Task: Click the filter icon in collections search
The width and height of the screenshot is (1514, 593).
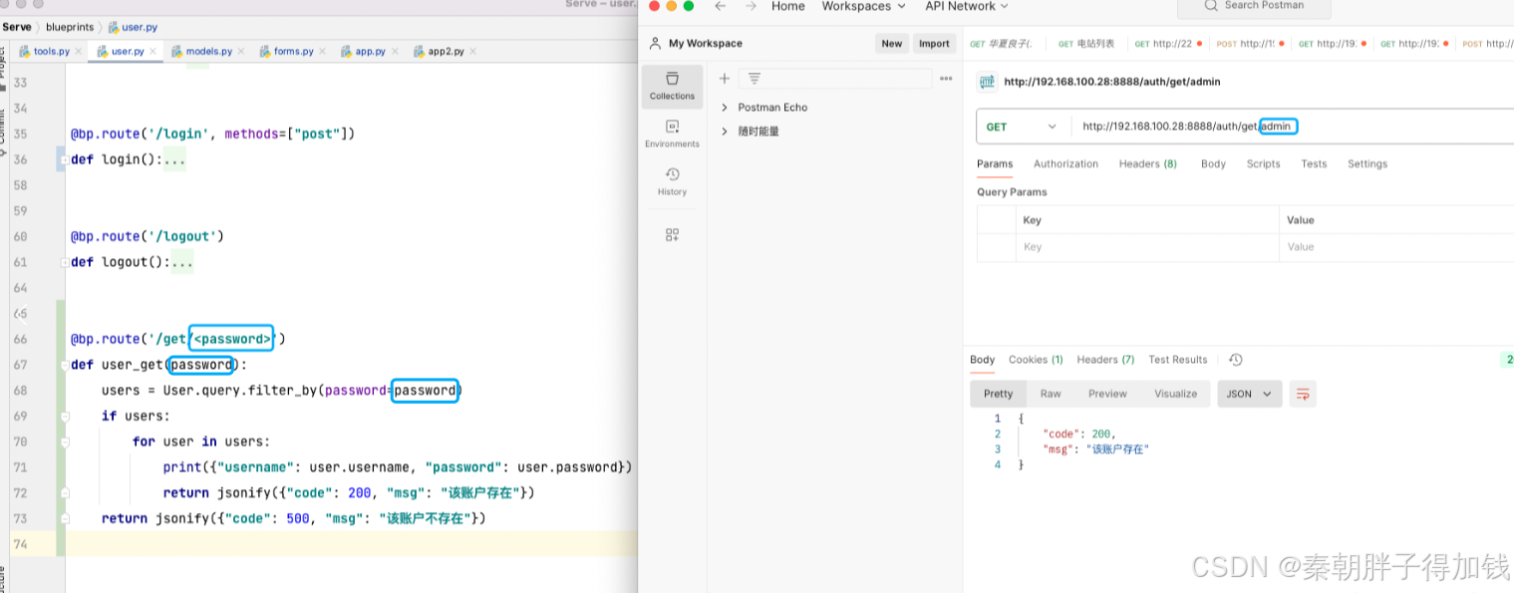Action: click(x=755, y=79)
